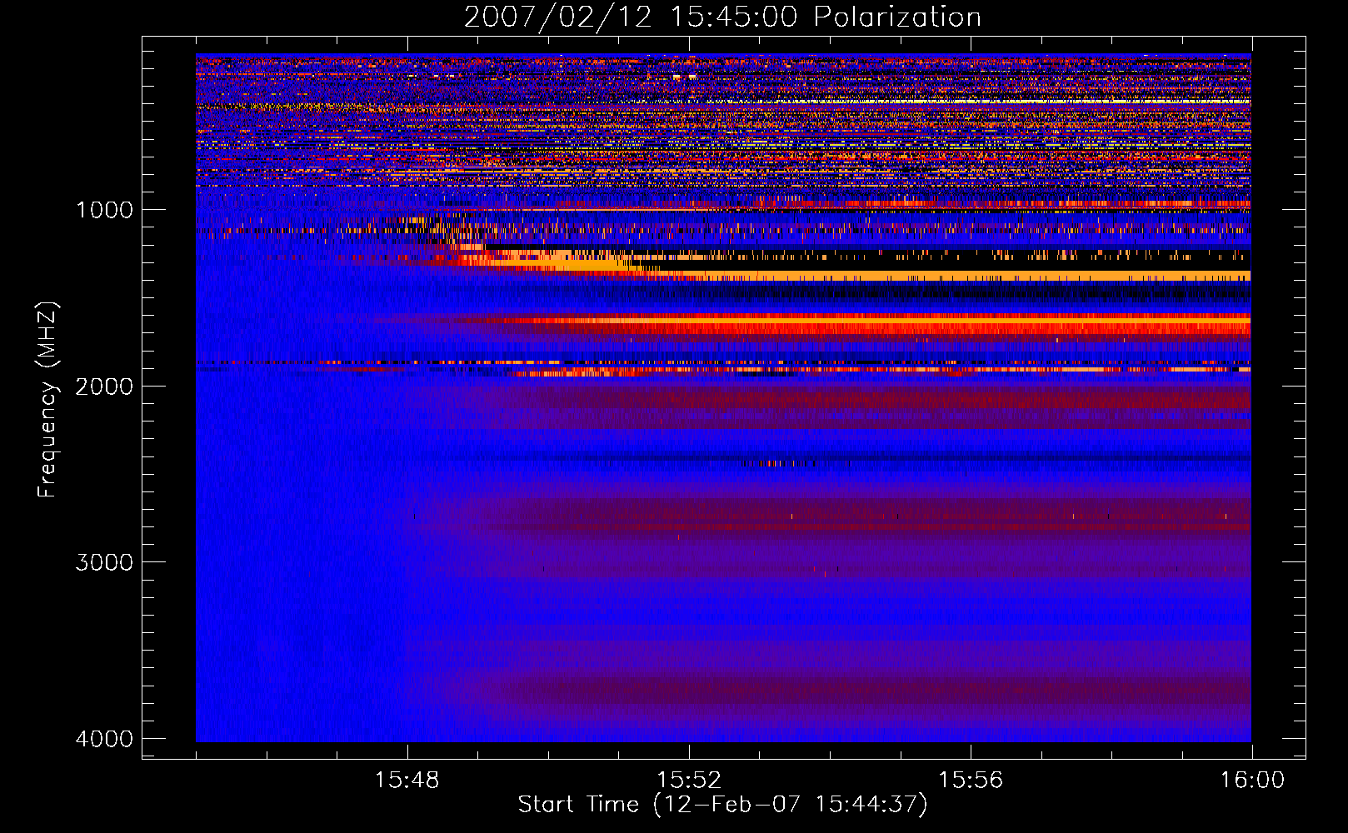1348x833 pixels.
Task: Click the 4000 frequency tick label
Action: [104, 739]
